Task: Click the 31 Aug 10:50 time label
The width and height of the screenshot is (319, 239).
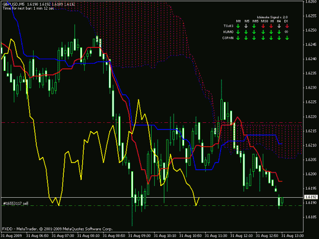Action: click(x=190, y=236)
